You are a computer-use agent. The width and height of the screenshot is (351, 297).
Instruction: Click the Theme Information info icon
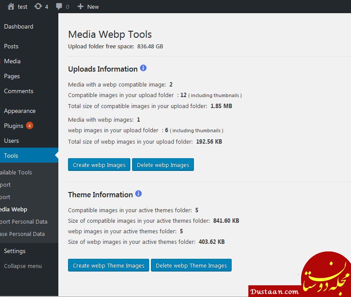click(139, 193)
